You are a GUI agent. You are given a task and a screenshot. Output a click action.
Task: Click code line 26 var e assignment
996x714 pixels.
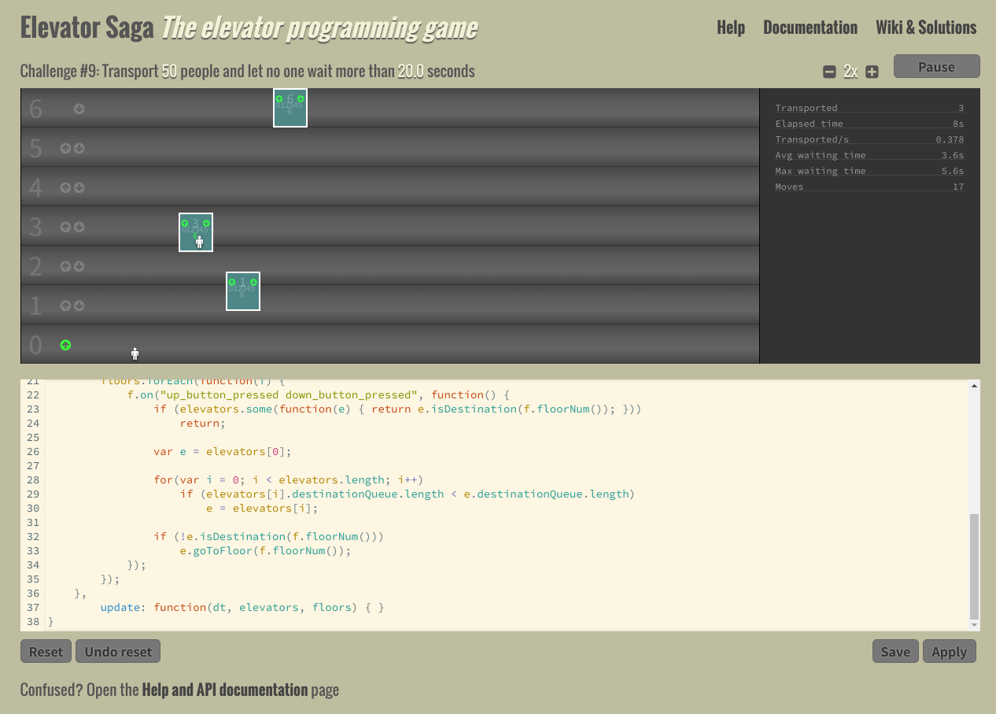click(x=223, y=452)
